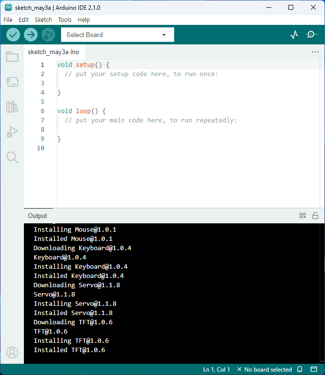The height and width of the screenshot is (375, 325).
Task: Click the word loop in line 6
Action: click(83, 111)
